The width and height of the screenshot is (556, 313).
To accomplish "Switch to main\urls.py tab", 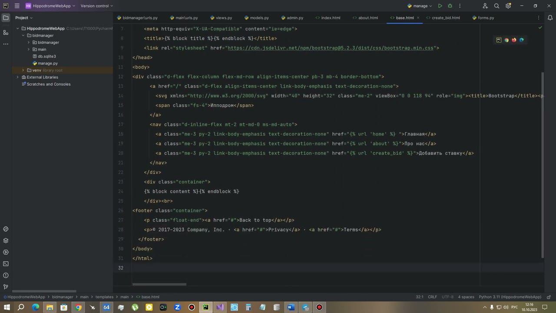I will (183, 18).
